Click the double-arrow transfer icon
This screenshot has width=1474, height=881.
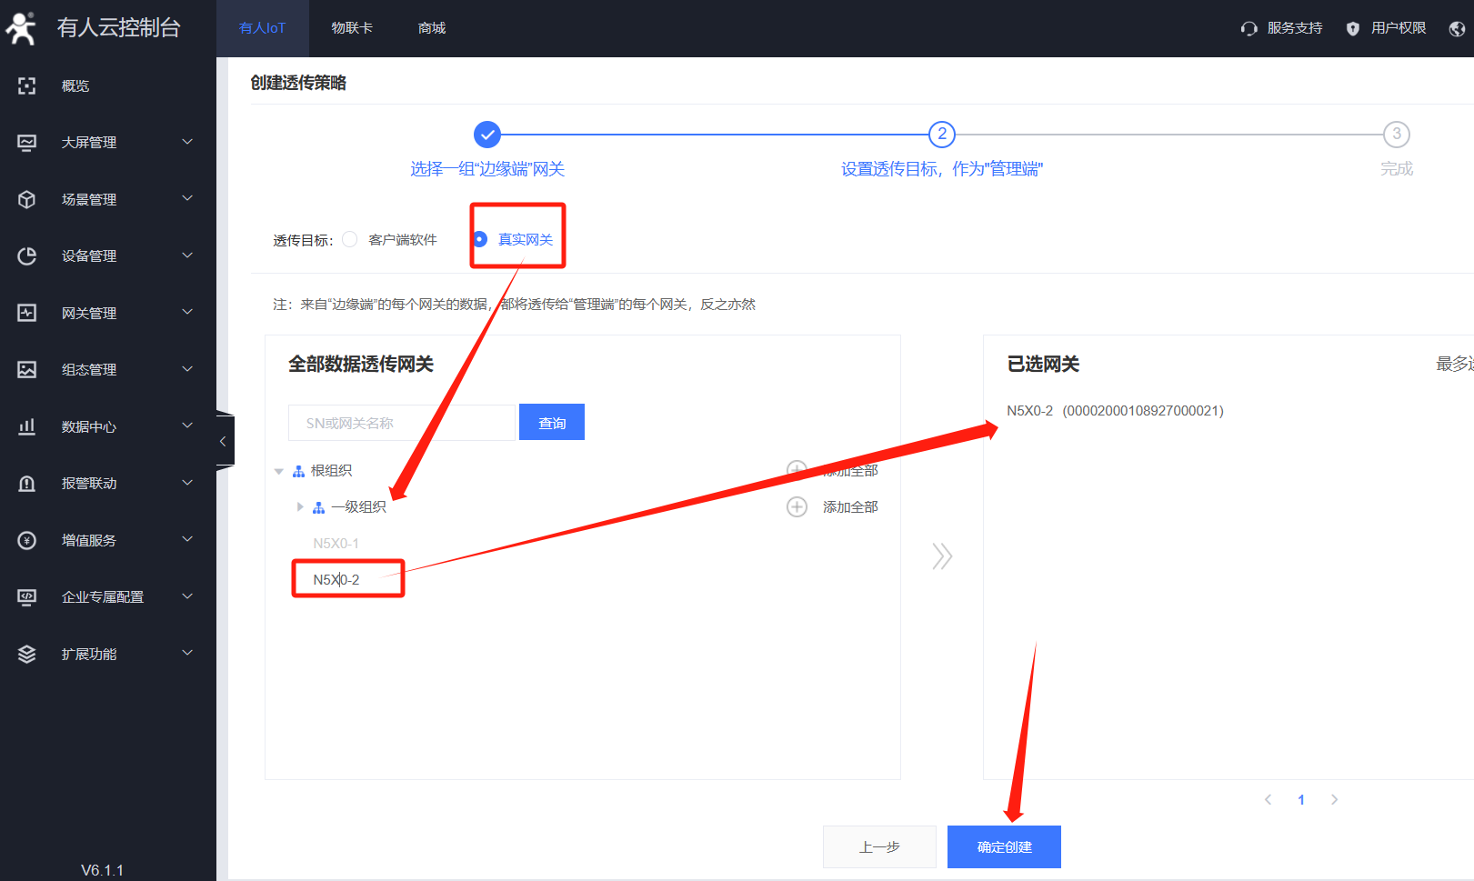[x=942, y=556]
